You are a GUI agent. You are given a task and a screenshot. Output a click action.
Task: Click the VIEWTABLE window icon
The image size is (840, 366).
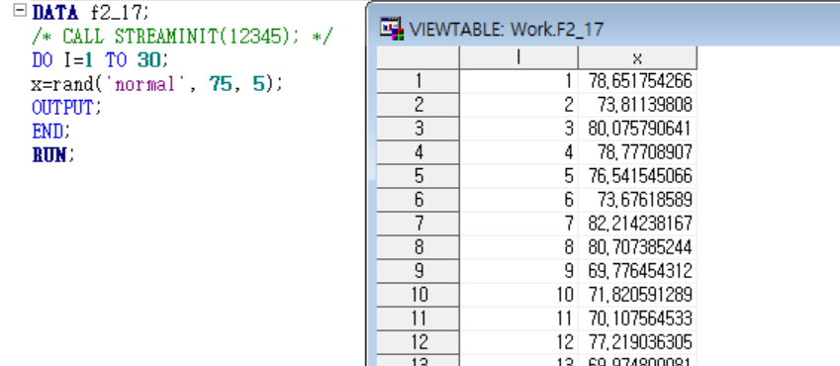tap(391, 29)
